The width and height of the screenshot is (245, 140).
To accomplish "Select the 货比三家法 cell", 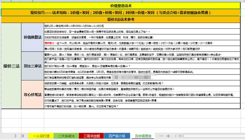I will [x=33, y=66].
